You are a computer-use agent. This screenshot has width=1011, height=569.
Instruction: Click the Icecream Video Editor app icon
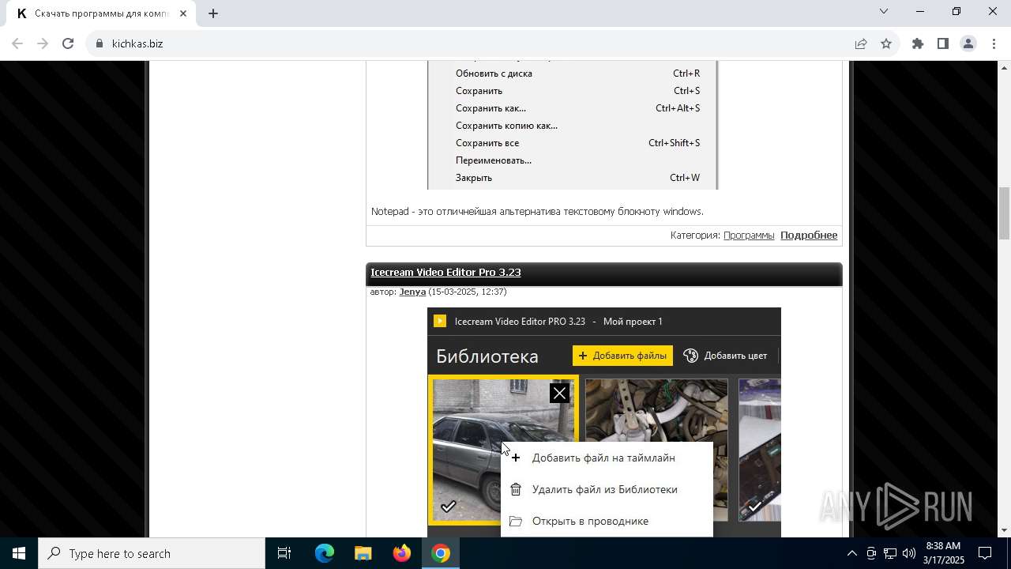[x=440, y=321]
